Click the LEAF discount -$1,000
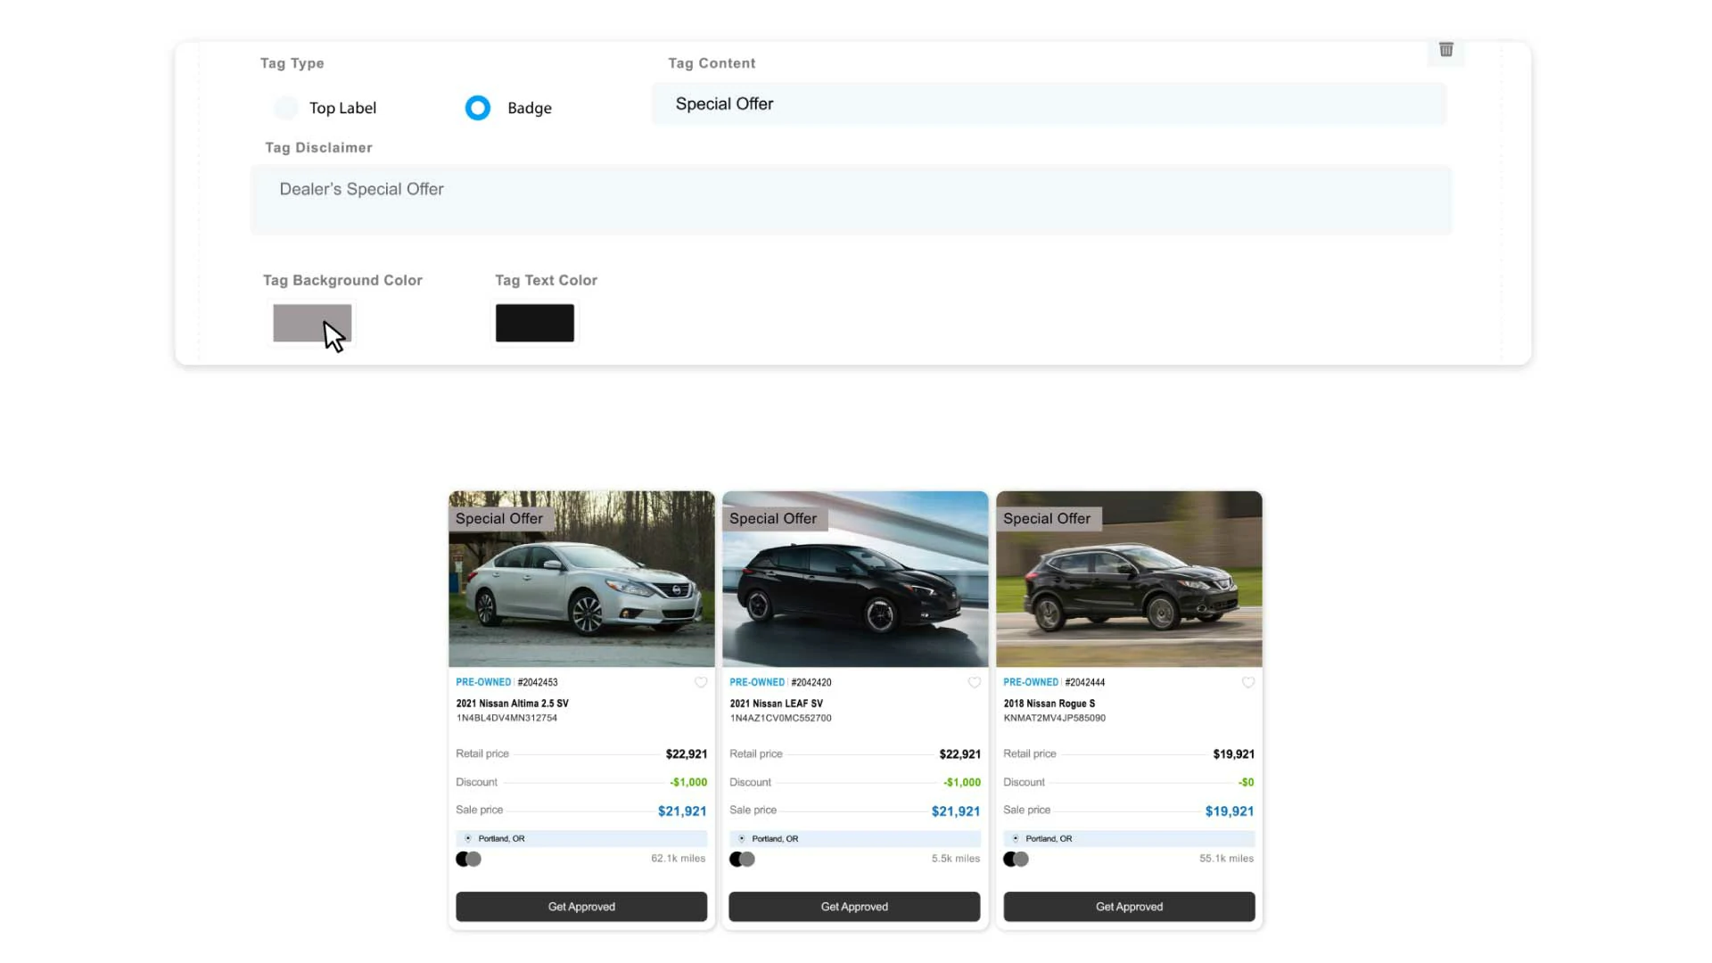Image resolution: width=1712 pixels, height=963 pixels. [x=962, y=782]
